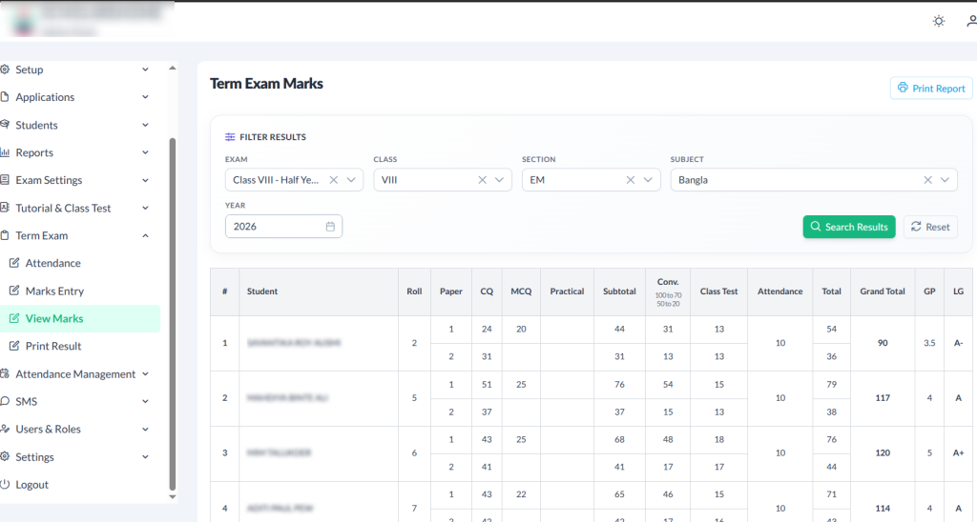Screen dimensions: 977x522
Task: Expand the Students menu chevron
Action: pos(145,125)
